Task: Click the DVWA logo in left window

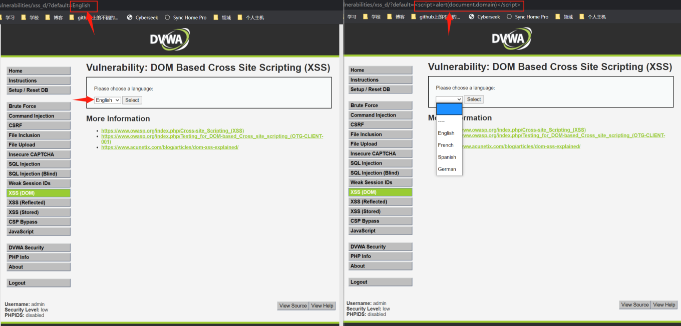Action: pyautogui.click(x=170, y=39)
